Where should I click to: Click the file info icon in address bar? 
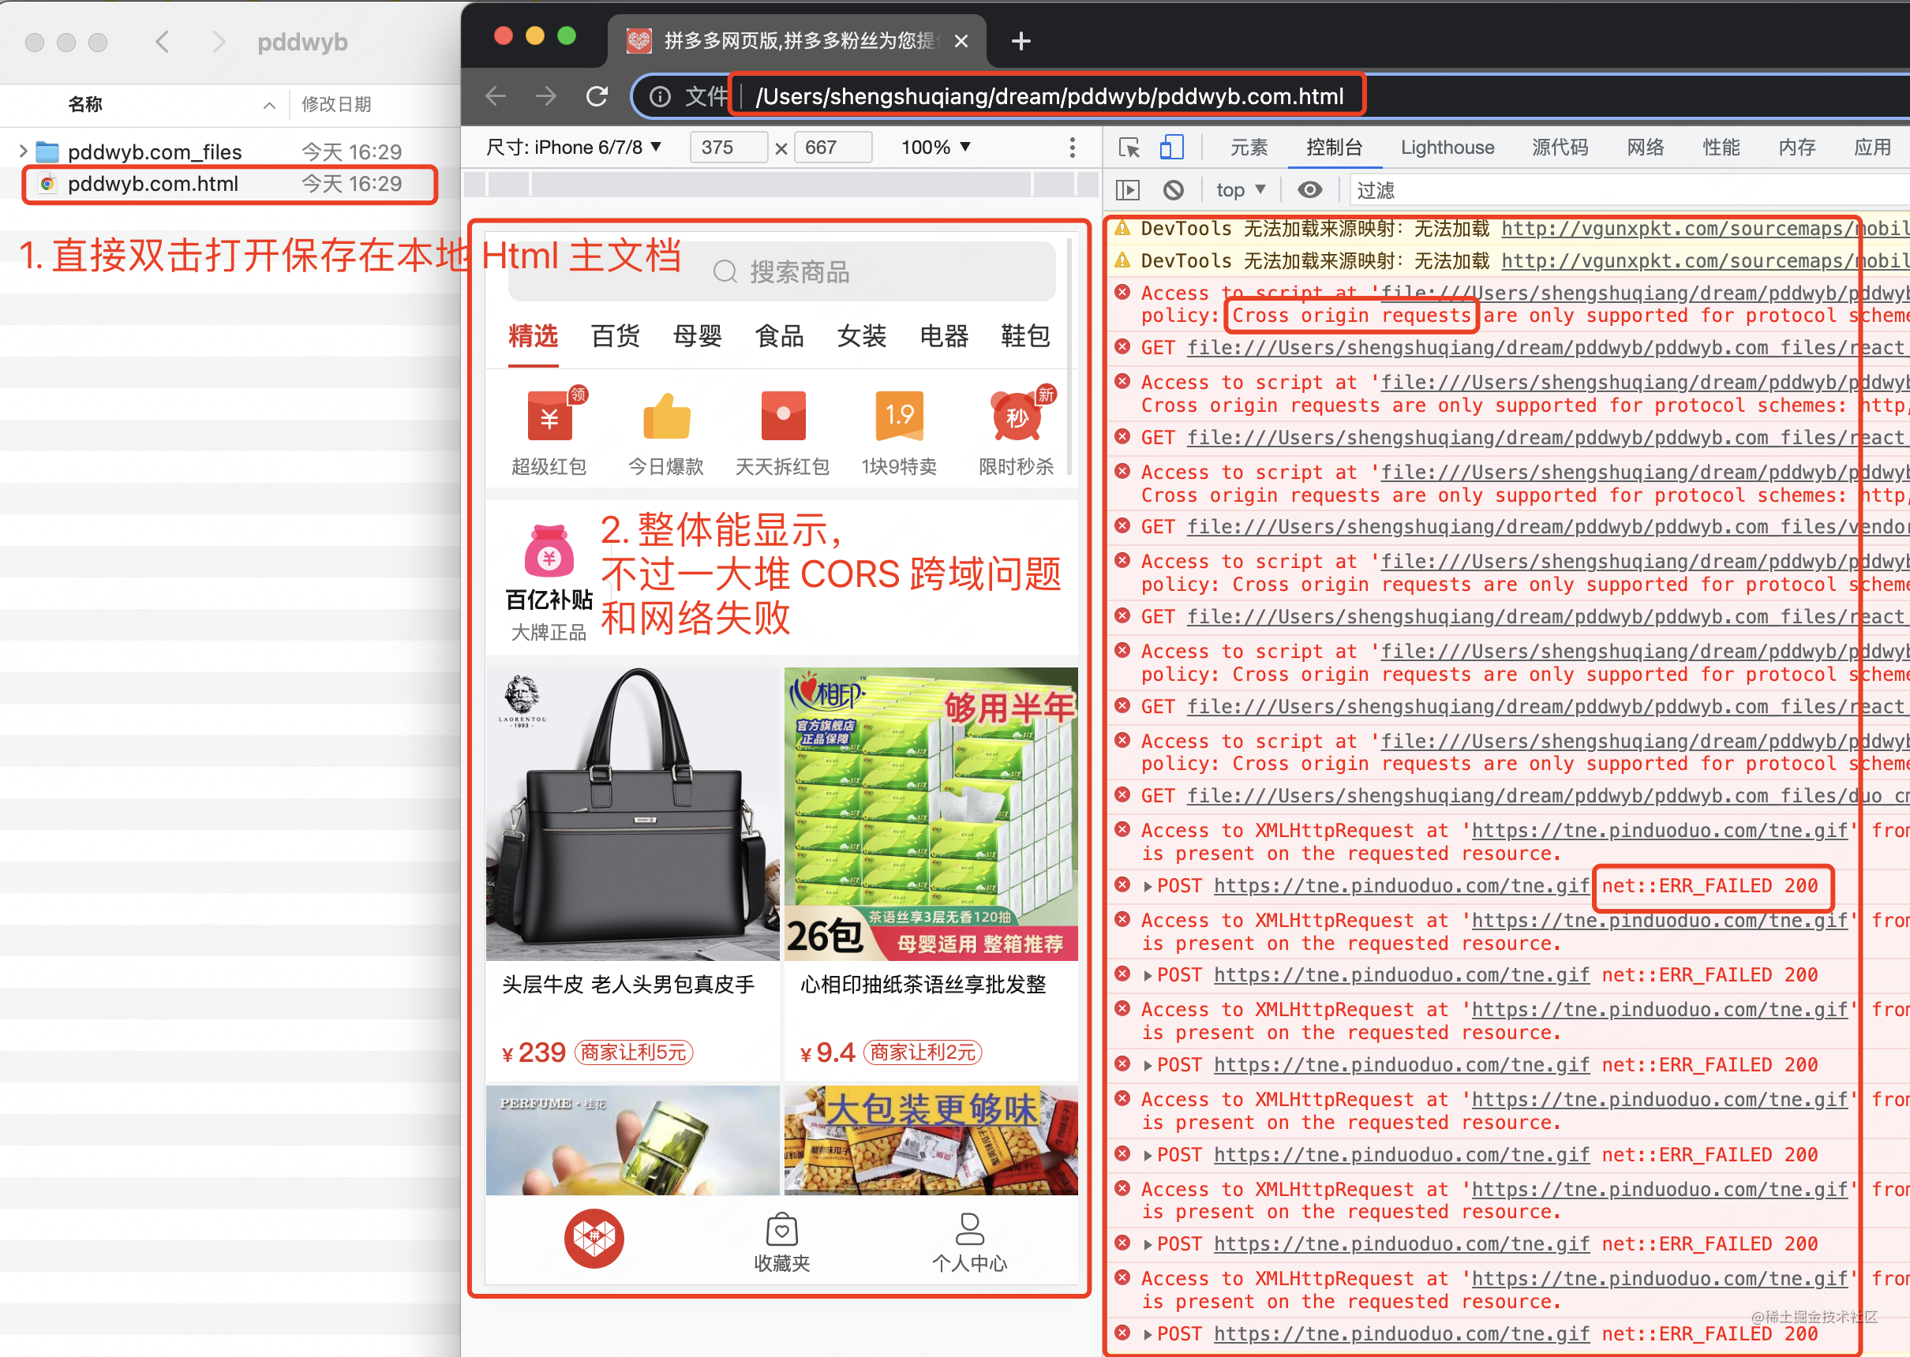661,97
